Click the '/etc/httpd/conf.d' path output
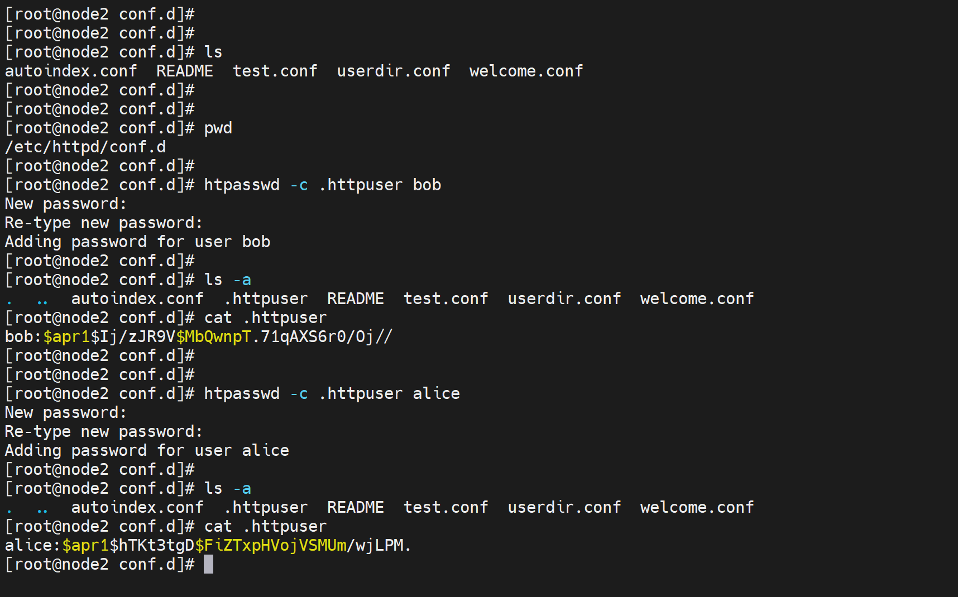Screen dimensions: 958x597 click(85, 147)
